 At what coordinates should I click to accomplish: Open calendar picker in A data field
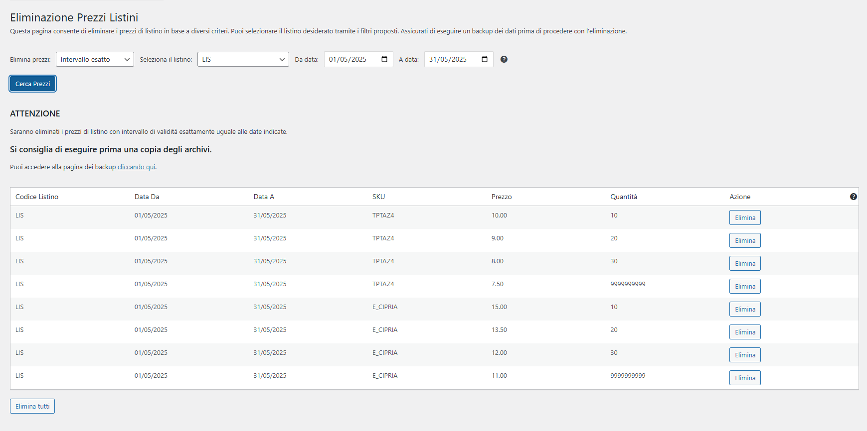tap(485, 59)
